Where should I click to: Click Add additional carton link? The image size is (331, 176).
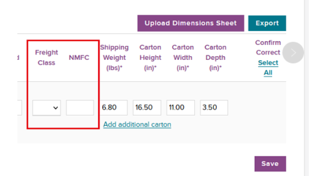click(x=137, y=125)
